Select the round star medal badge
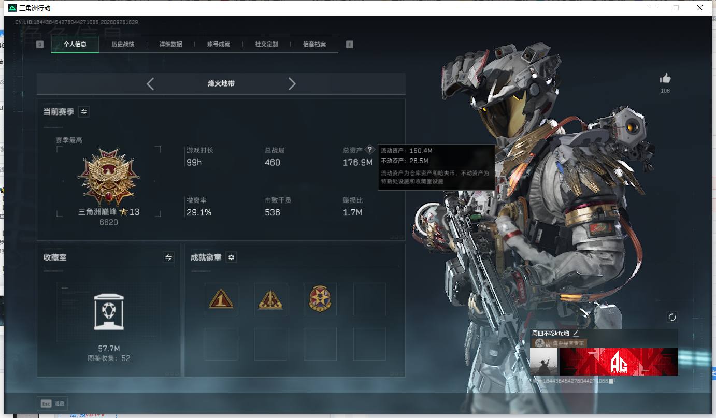716x418 pixels. [x=320, y=299]
